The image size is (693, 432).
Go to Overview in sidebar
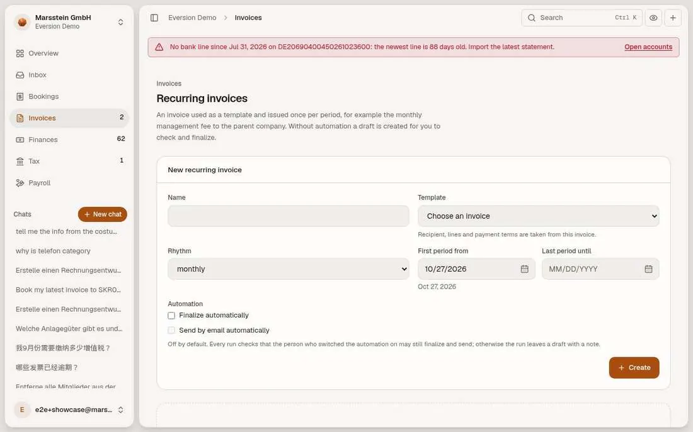pos(69,53)
